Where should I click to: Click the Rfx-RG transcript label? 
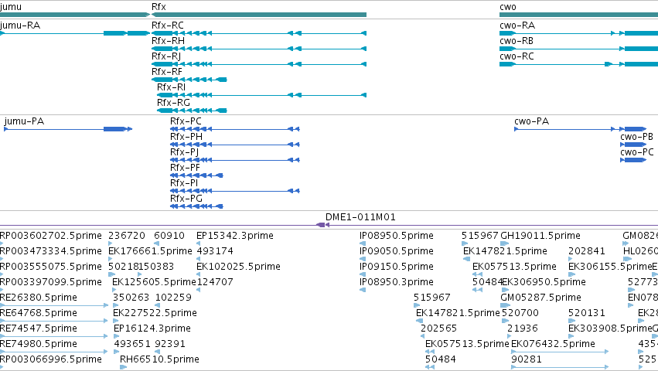coord(173,103)
